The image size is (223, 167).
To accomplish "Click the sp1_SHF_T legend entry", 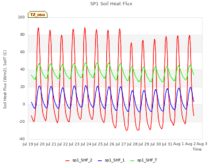I will 144,160.
